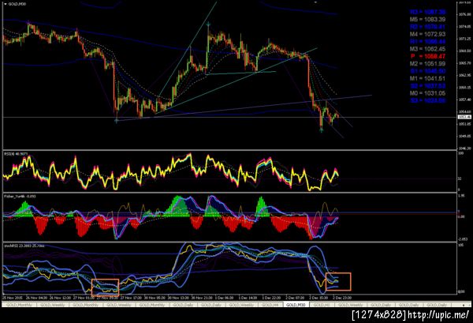Click the 25 Nov 2015 time axis label
Image resolution: width=473 pixels, height=323 pixels.
[x=13, y=298]
